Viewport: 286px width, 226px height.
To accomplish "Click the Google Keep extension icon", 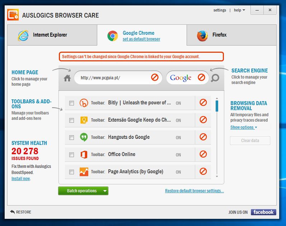I will pyautogui.click(x=84, y=120).
